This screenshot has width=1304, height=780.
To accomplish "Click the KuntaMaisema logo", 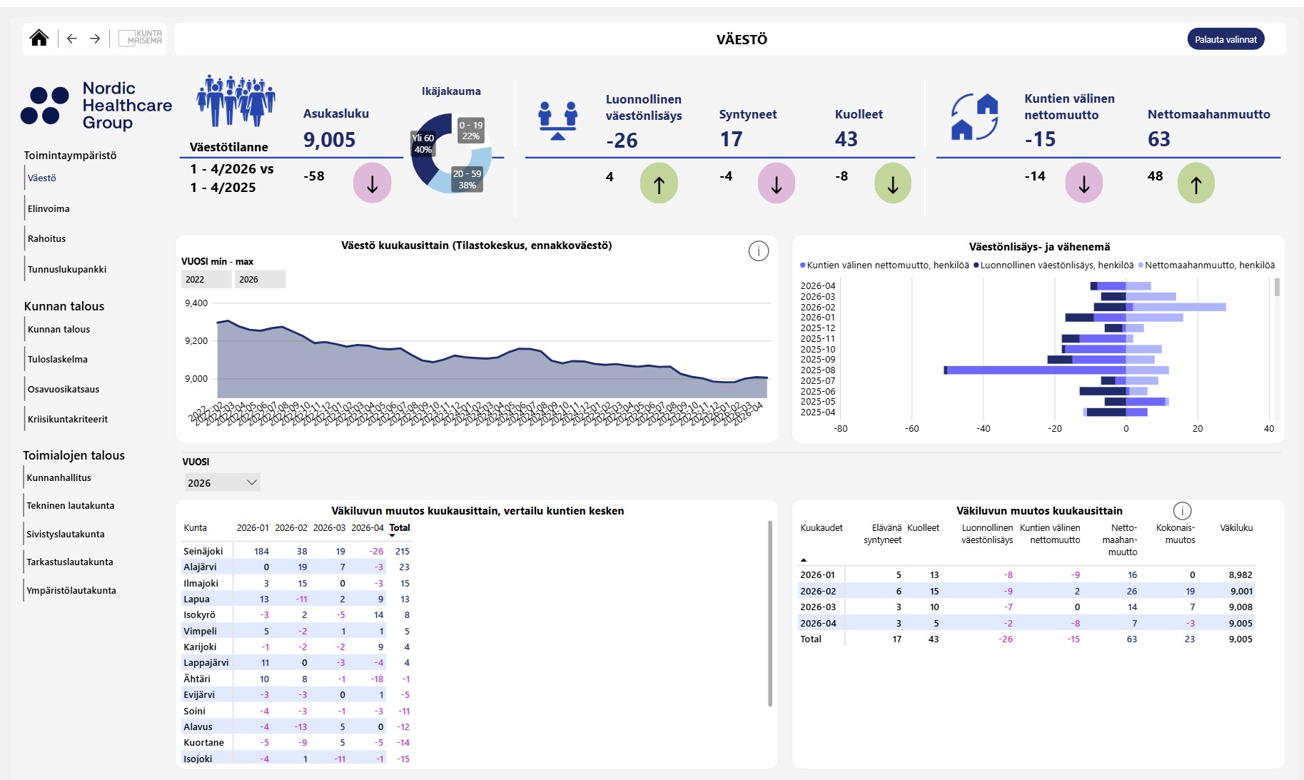I will (141, 38).
